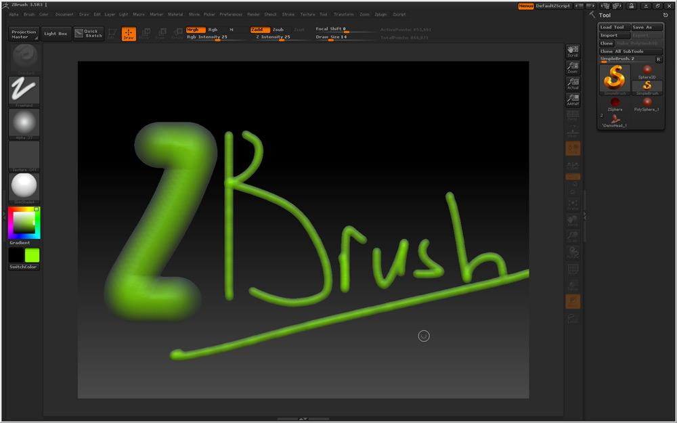The image size is (677, 423).
Task: Select the black secondary color swatch
Action: (x=16, y=255)
